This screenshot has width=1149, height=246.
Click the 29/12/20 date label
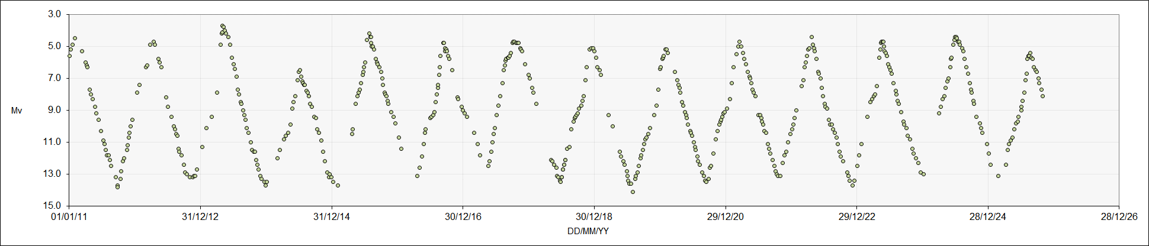click(726, 216)
